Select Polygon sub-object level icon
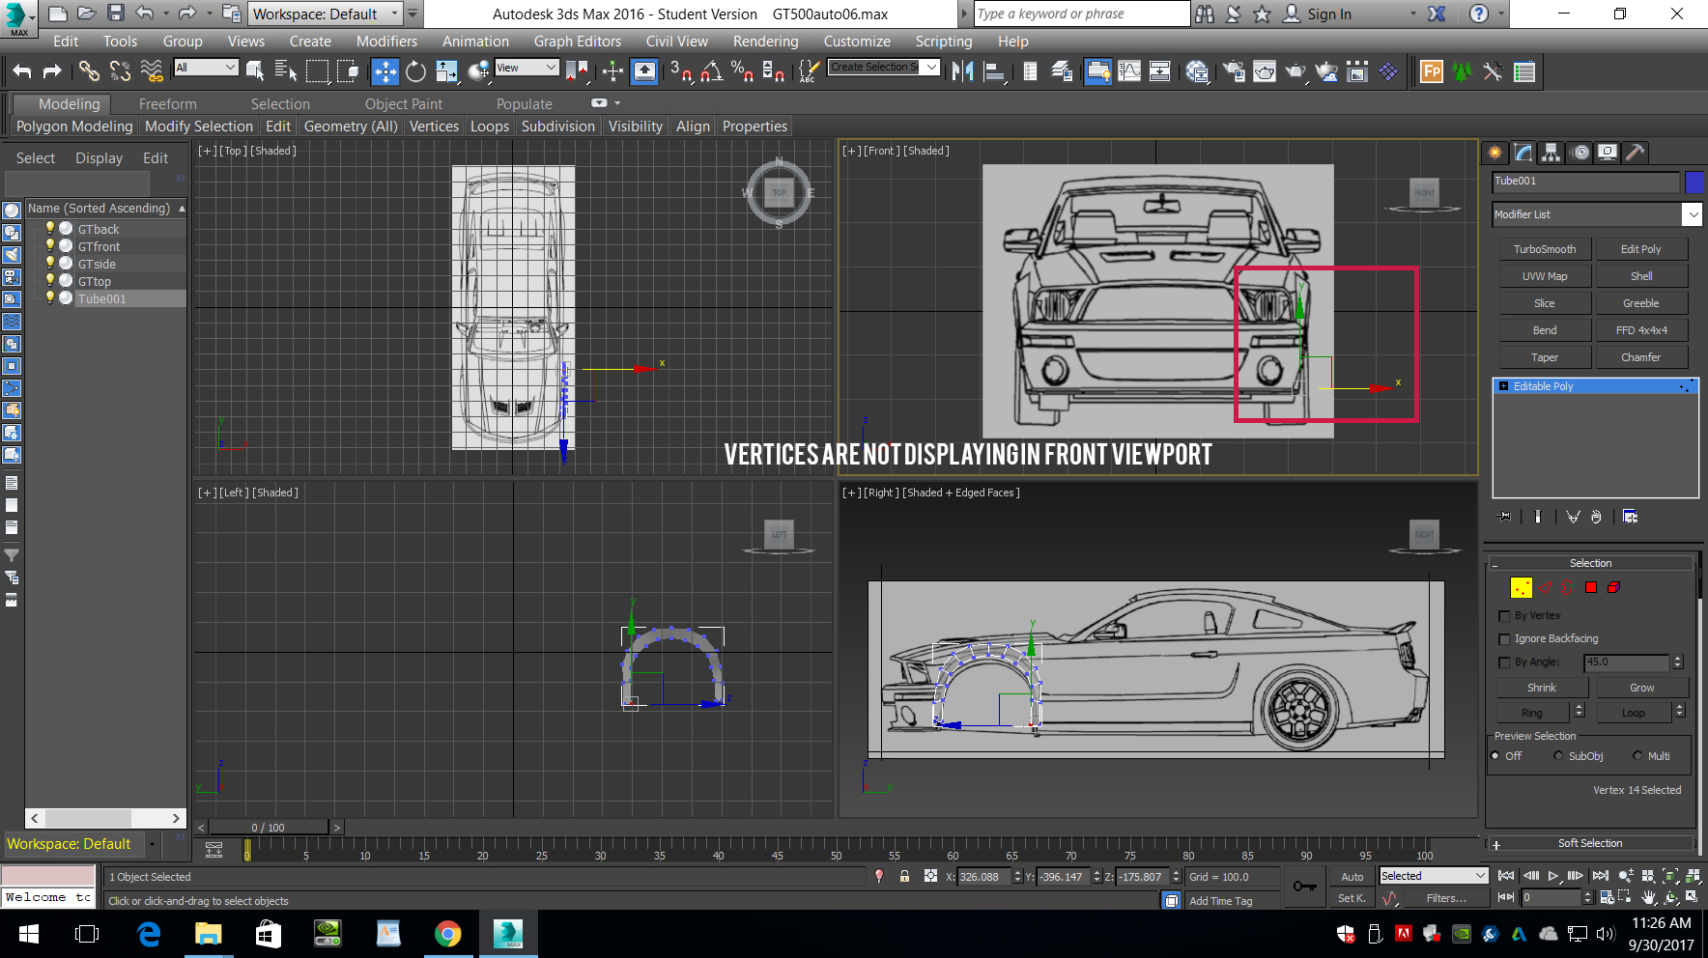The image size is (1708, 958). [1591, 587]
